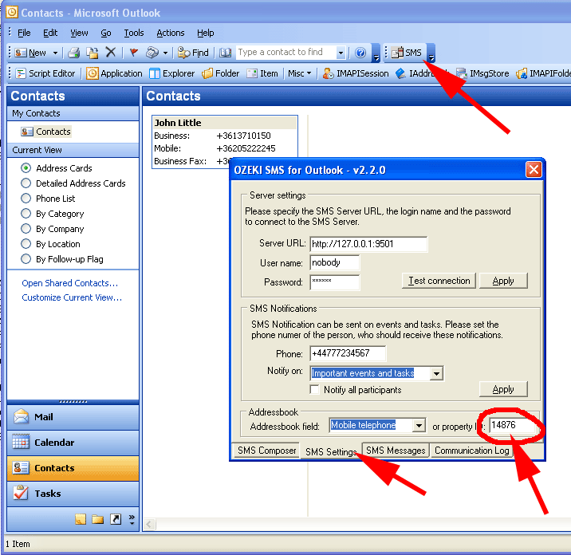Click the Open Shared Contacts link
Image resolution: width=571 pixels, height=555 pixels.
[70, 283]
